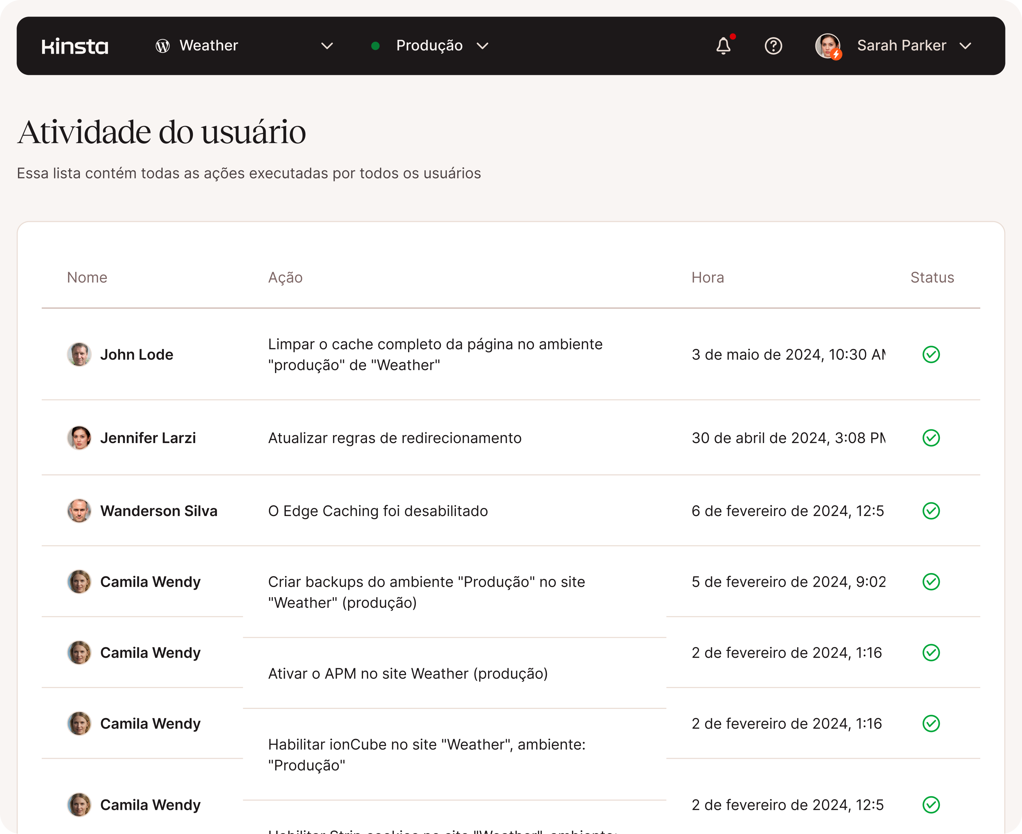The image size is (1022, 834).
Task: Click the status check icon for Jennifer Larzi
Action: (x=931, y=438)
